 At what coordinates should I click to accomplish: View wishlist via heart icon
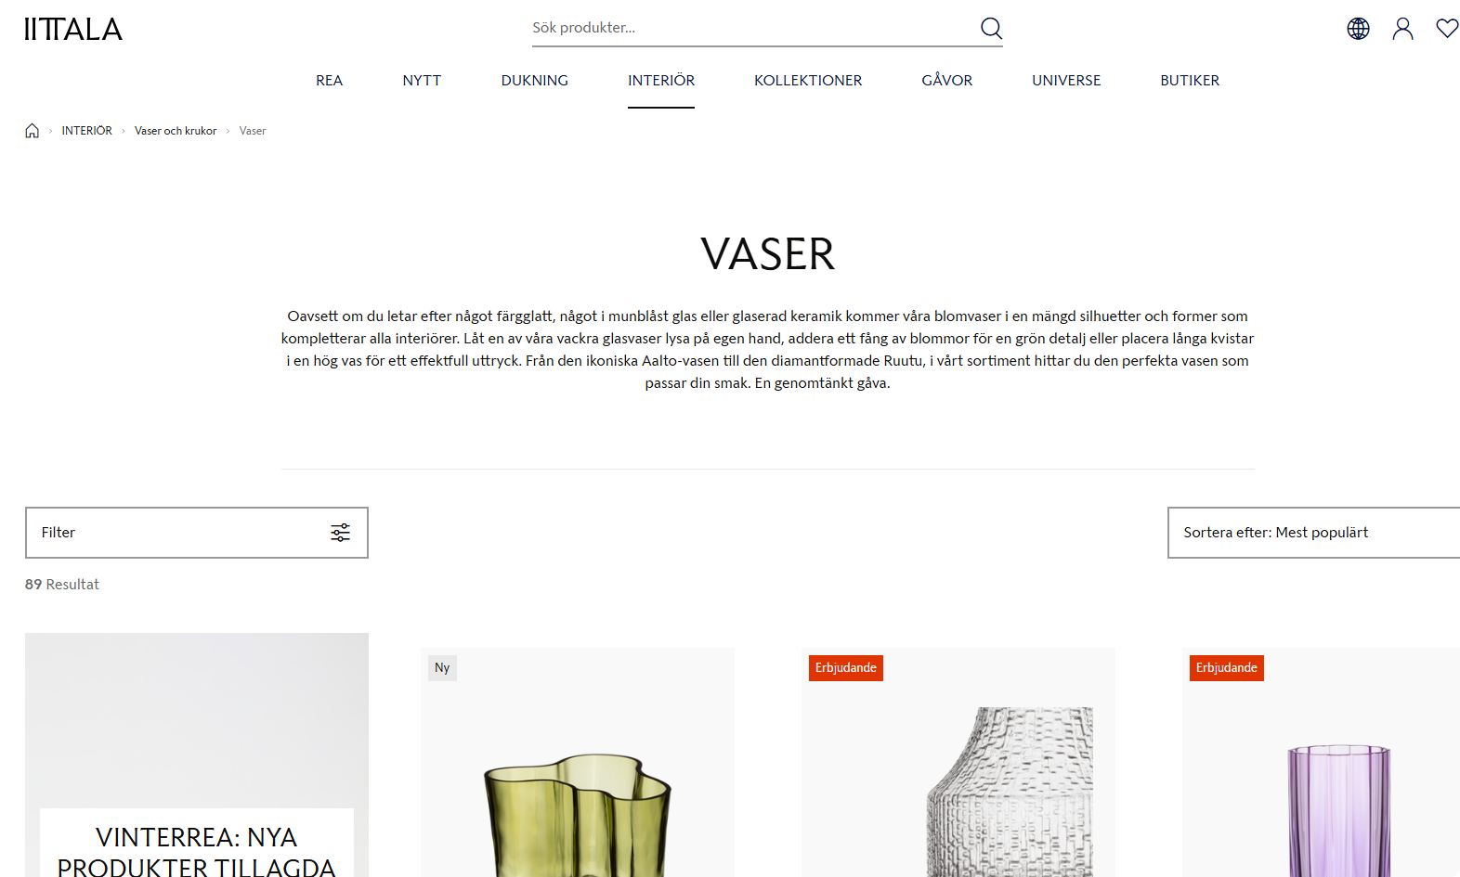click(1447, 29)
